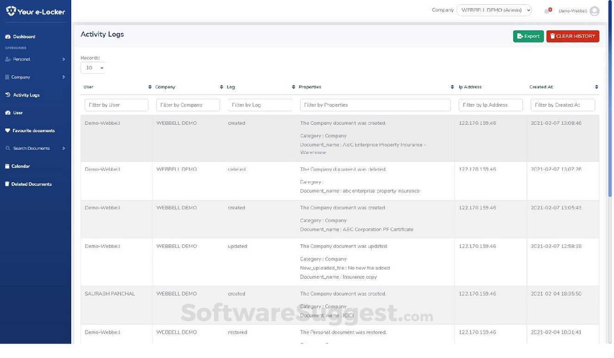This screenshot has height=358, width=614.
Task: Click inside the Filter by Company field
Action: point(188,104)
